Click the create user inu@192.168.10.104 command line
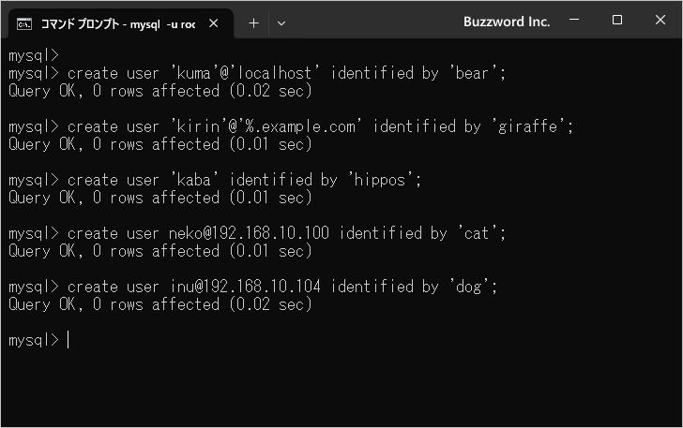 coord(252,287)
